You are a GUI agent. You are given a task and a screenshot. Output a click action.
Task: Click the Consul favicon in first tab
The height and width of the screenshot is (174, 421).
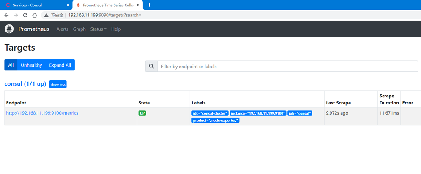[x=8, y=5]
